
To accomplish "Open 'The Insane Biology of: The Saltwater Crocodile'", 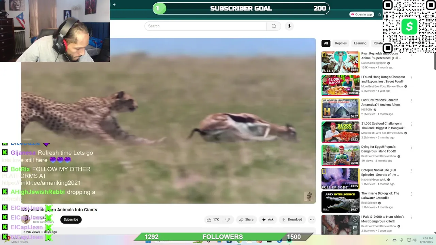I will click(380, 196).
